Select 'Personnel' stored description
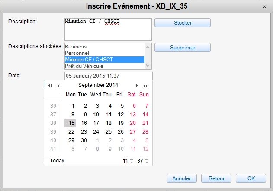This screenshot has height=191, width=273. (77, 53)
